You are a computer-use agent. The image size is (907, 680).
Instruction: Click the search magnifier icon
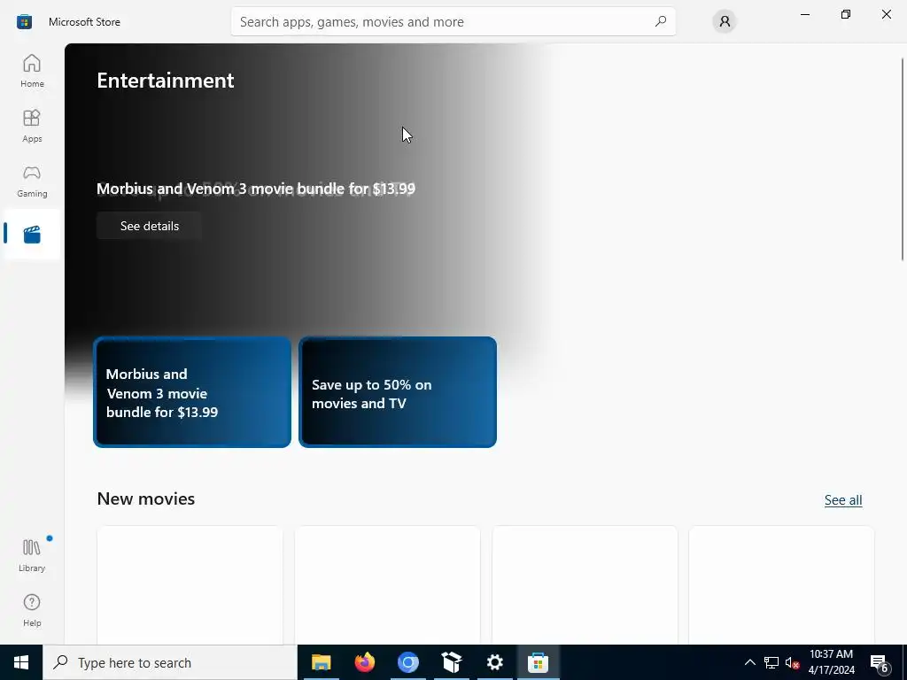660,21
